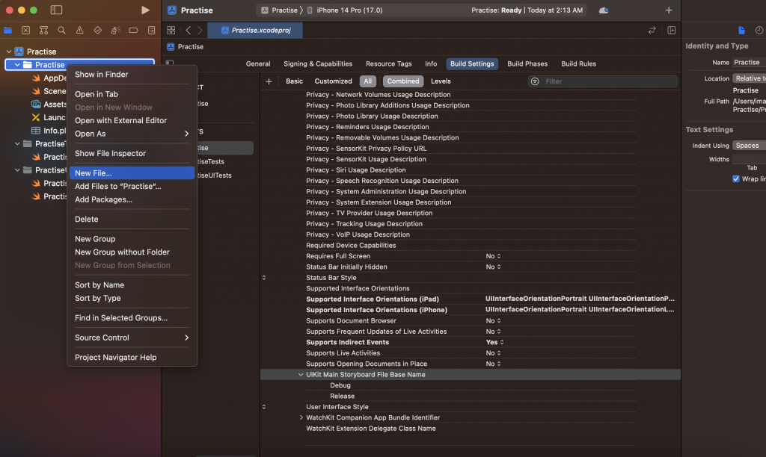The width and height of the screenshot is (766, 457).
Task: Select the Customized settings filter
Action: [x=333, y=81]
